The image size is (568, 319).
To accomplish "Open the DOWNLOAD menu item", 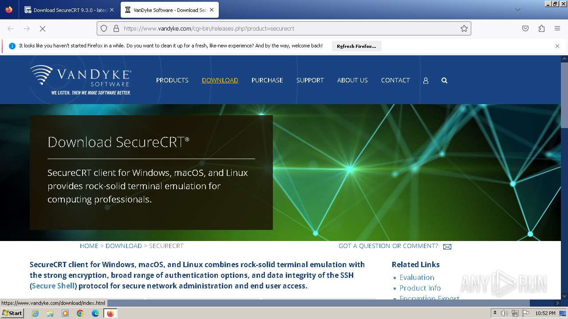I will click(x=220, y=80).
